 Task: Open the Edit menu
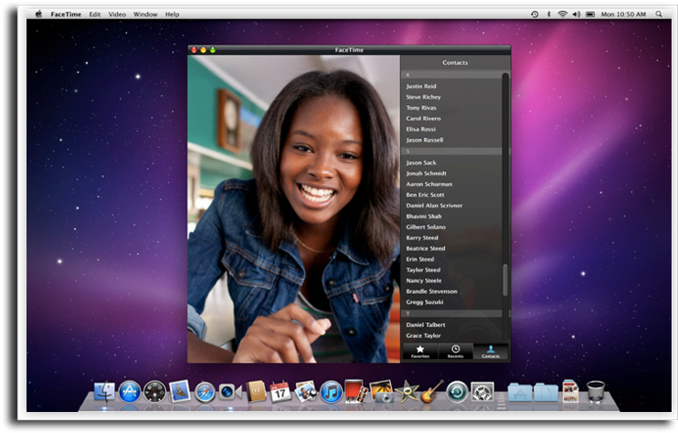[x=95, y=15]
